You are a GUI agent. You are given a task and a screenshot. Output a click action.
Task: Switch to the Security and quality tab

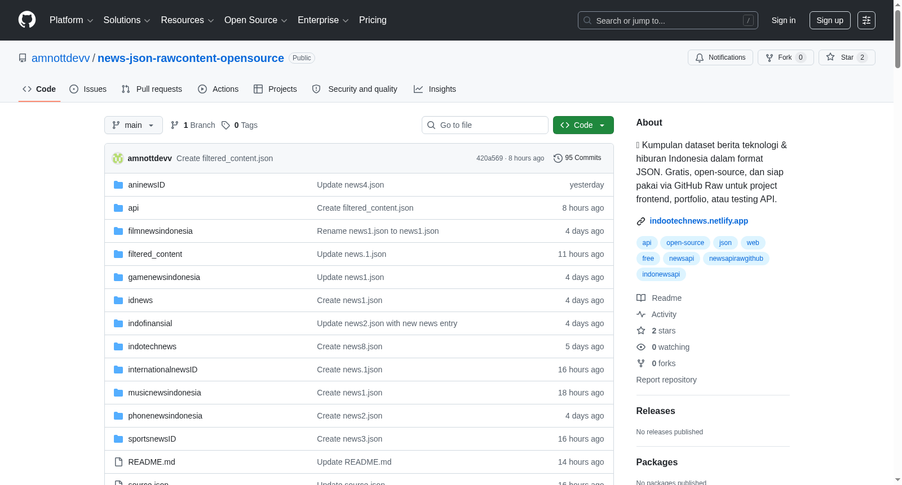(x=355, y=89)
